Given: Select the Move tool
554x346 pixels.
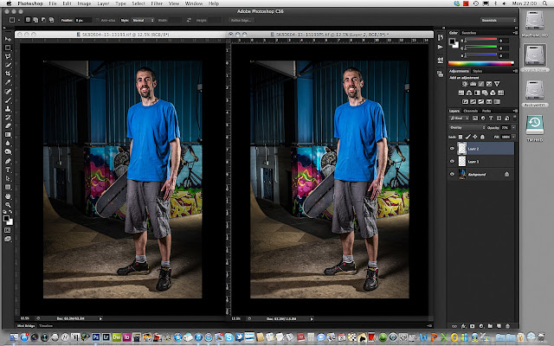Looking at the screenshot, I should coord(8,39).
